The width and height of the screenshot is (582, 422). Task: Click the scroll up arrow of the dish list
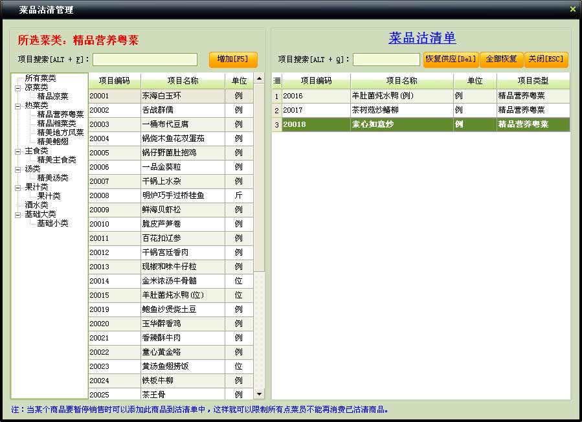(x=260, y=79)
